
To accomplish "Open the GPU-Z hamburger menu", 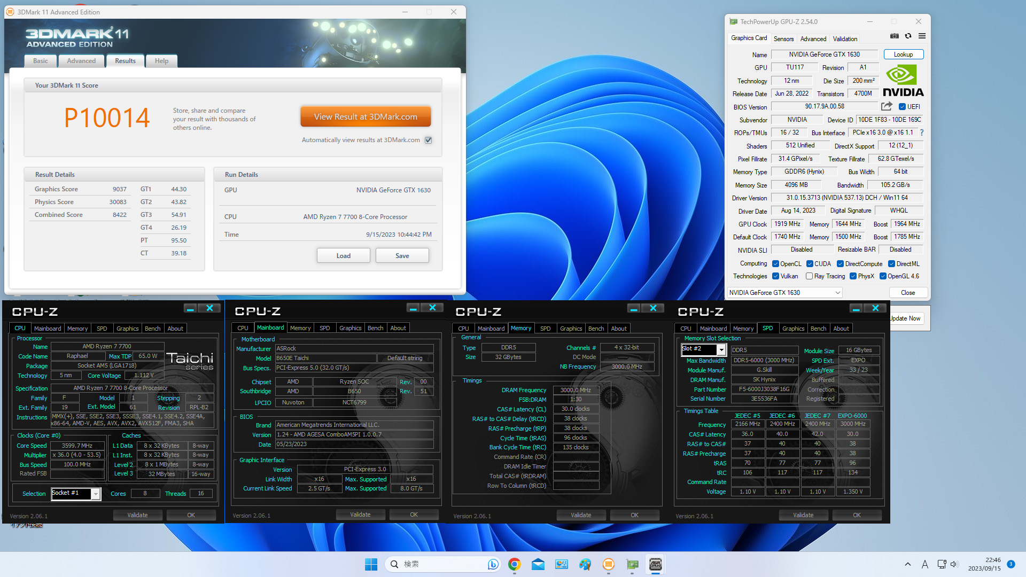I will [922, 36].
